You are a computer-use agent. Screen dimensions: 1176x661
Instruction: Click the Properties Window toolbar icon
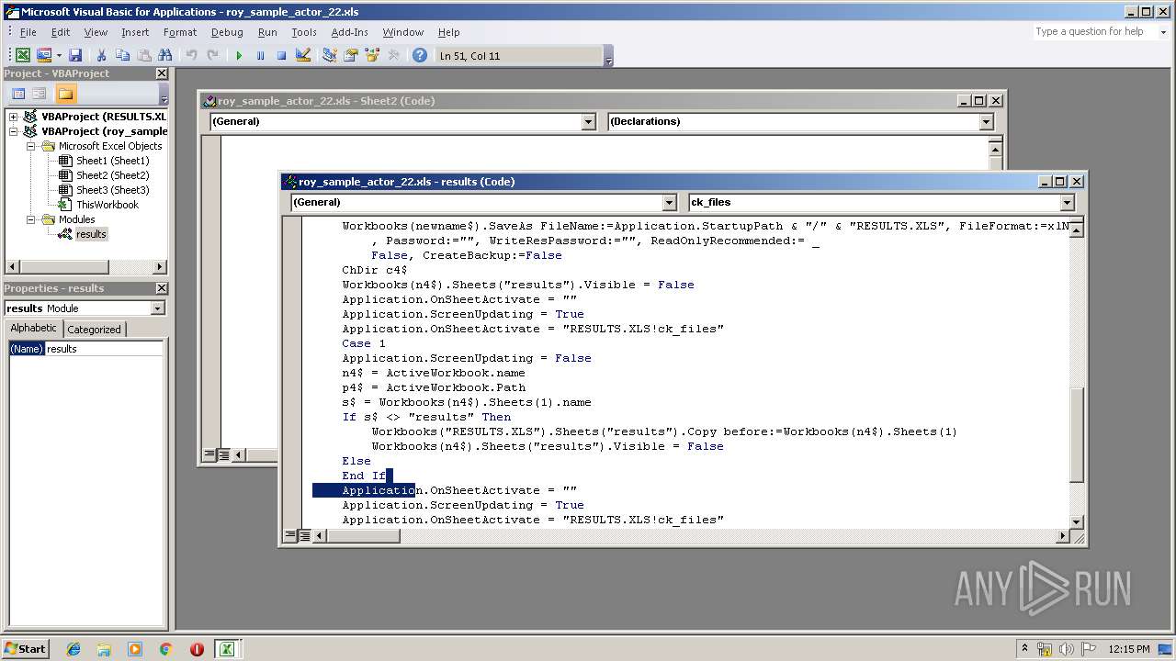click(x=350, y=56)
